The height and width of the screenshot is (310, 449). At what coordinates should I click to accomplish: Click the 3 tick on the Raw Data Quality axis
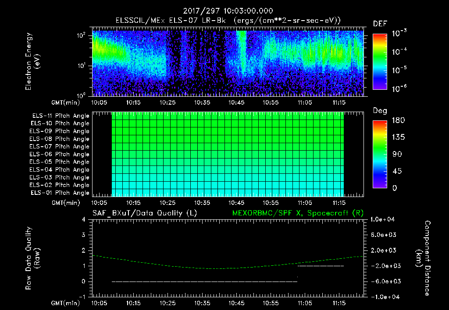[x=84, y=235]
